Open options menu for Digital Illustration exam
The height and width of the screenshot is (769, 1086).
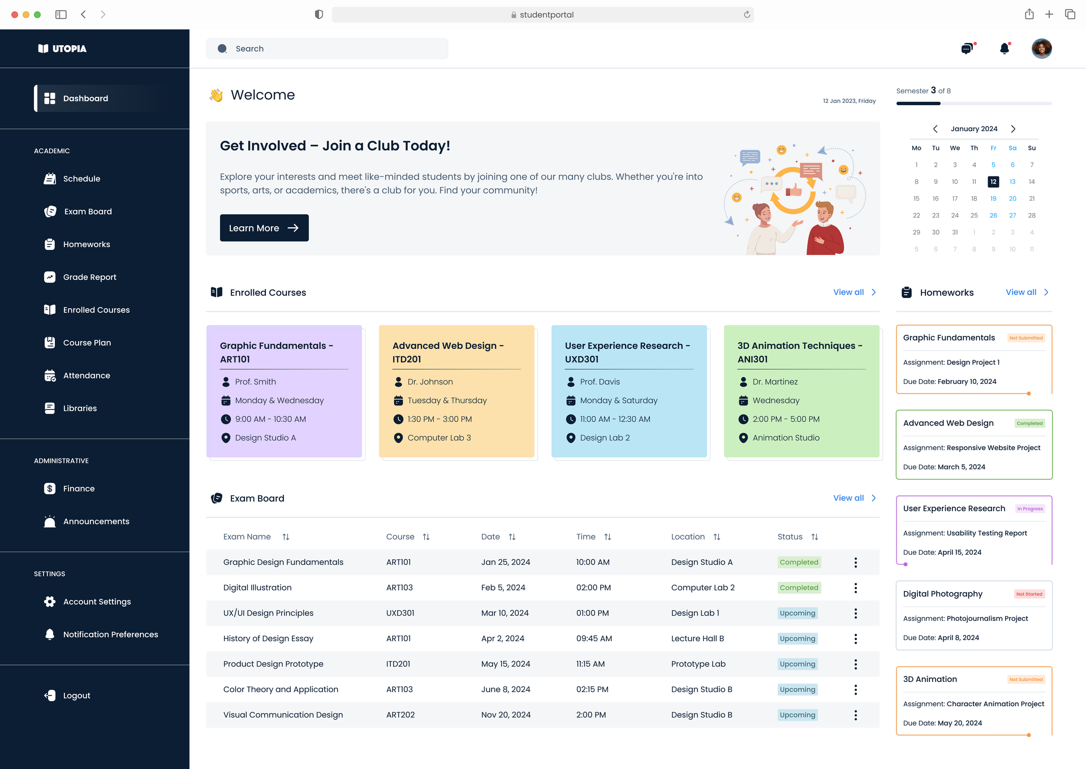pos(856,588)
